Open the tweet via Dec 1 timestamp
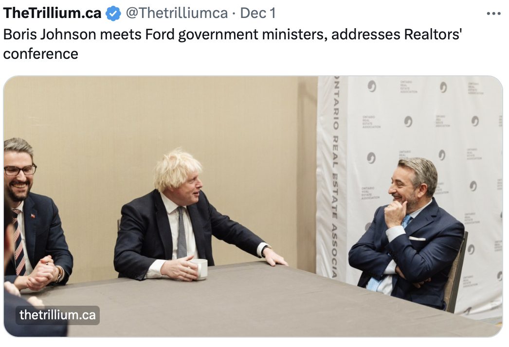This screenshot has height=347, width=509. pyautogui.click(x=258, y=13)
